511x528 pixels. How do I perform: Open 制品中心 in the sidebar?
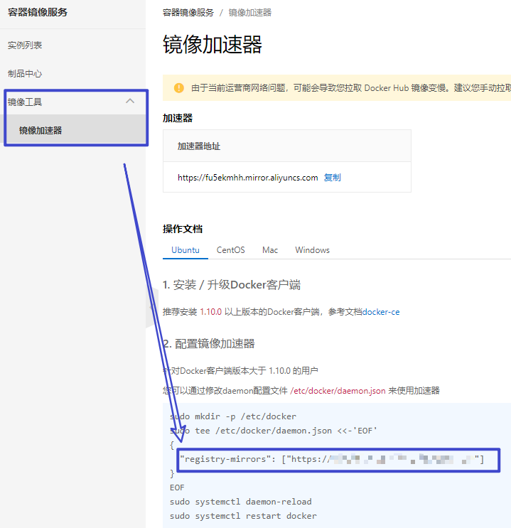[x=25, y=74]
